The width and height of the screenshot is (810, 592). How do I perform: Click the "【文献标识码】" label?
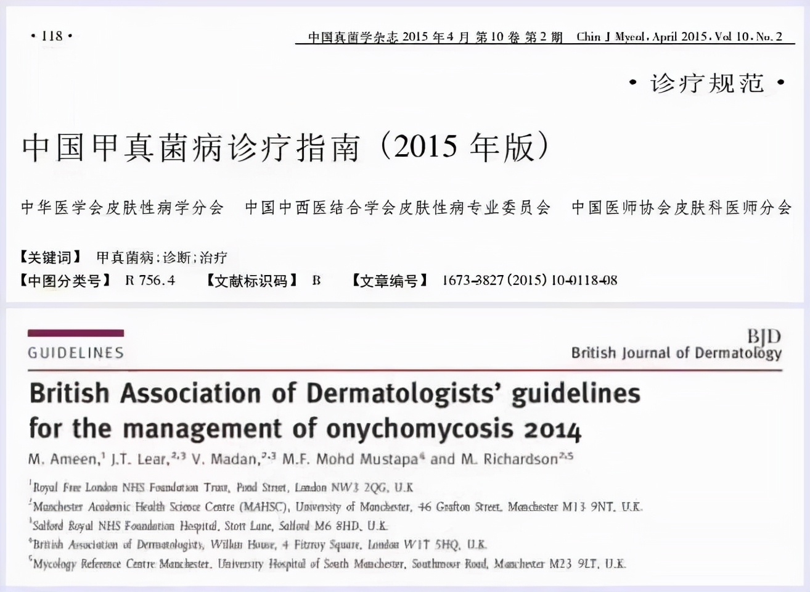coord(252,281)
